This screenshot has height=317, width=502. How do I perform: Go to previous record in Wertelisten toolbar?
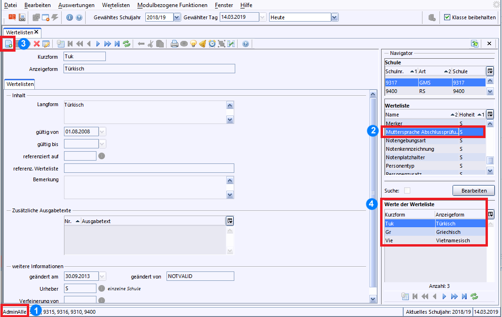point(88,44)
